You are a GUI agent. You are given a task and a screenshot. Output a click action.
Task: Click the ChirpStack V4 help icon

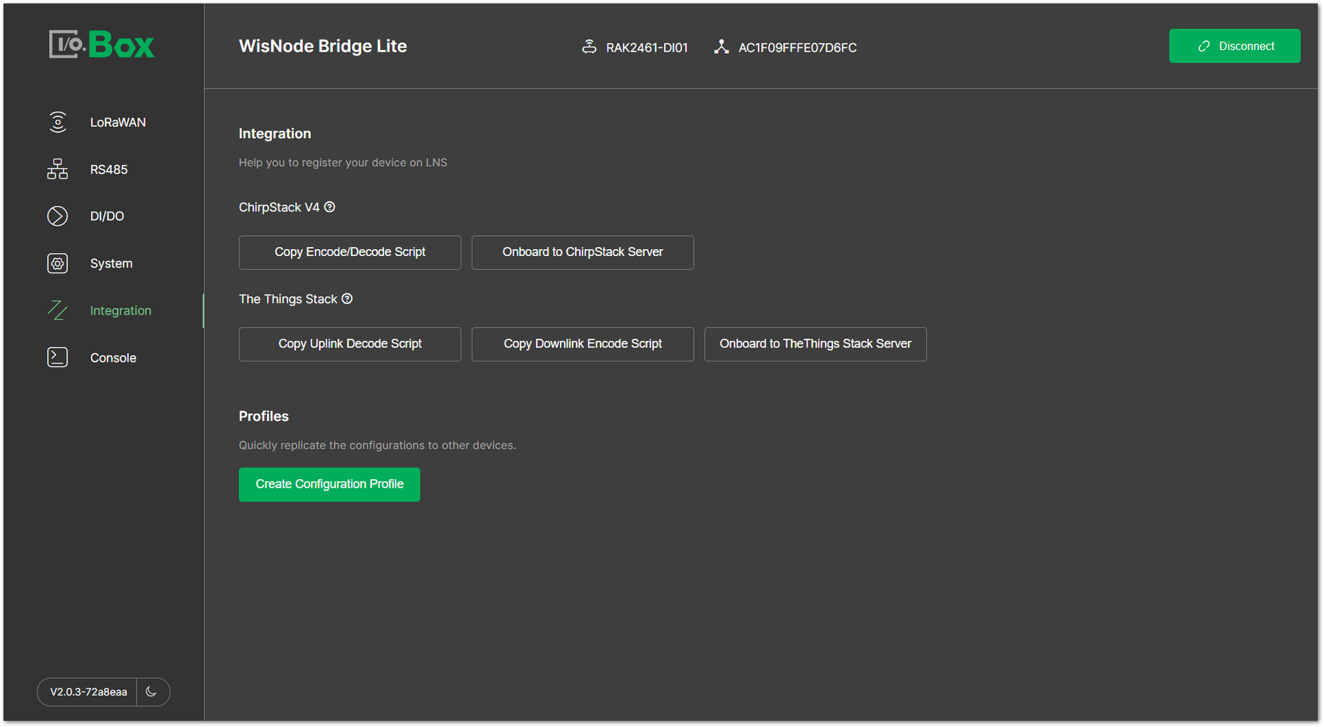click(x=330, y=207)
